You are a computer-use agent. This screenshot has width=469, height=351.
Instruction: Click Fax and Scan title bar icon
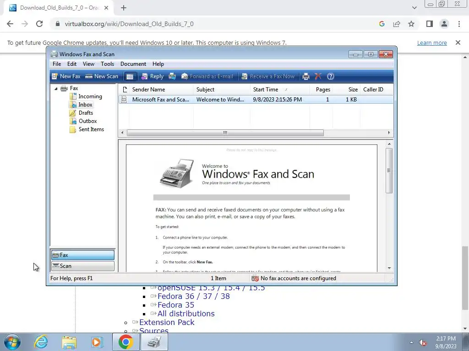pos(54,54)
